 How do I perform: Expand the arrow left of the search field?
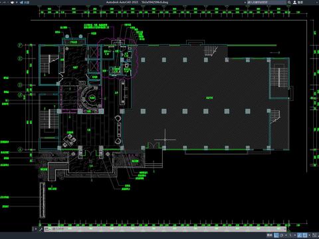click(x=245, y=2)
